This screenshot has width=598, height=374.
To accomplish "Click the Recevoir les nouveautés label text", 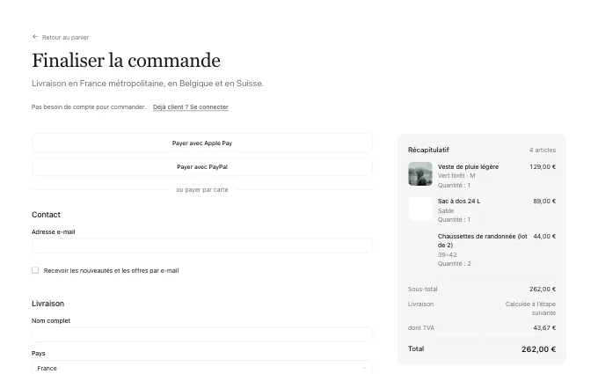I will click(112, 270).
